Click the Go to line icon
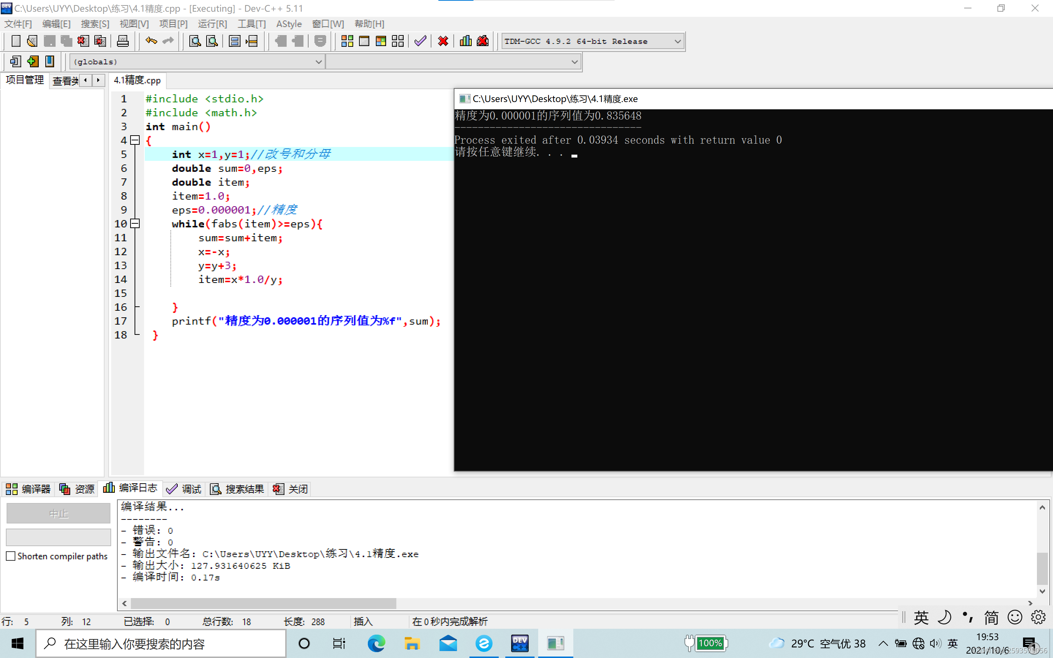 point(252,41)
